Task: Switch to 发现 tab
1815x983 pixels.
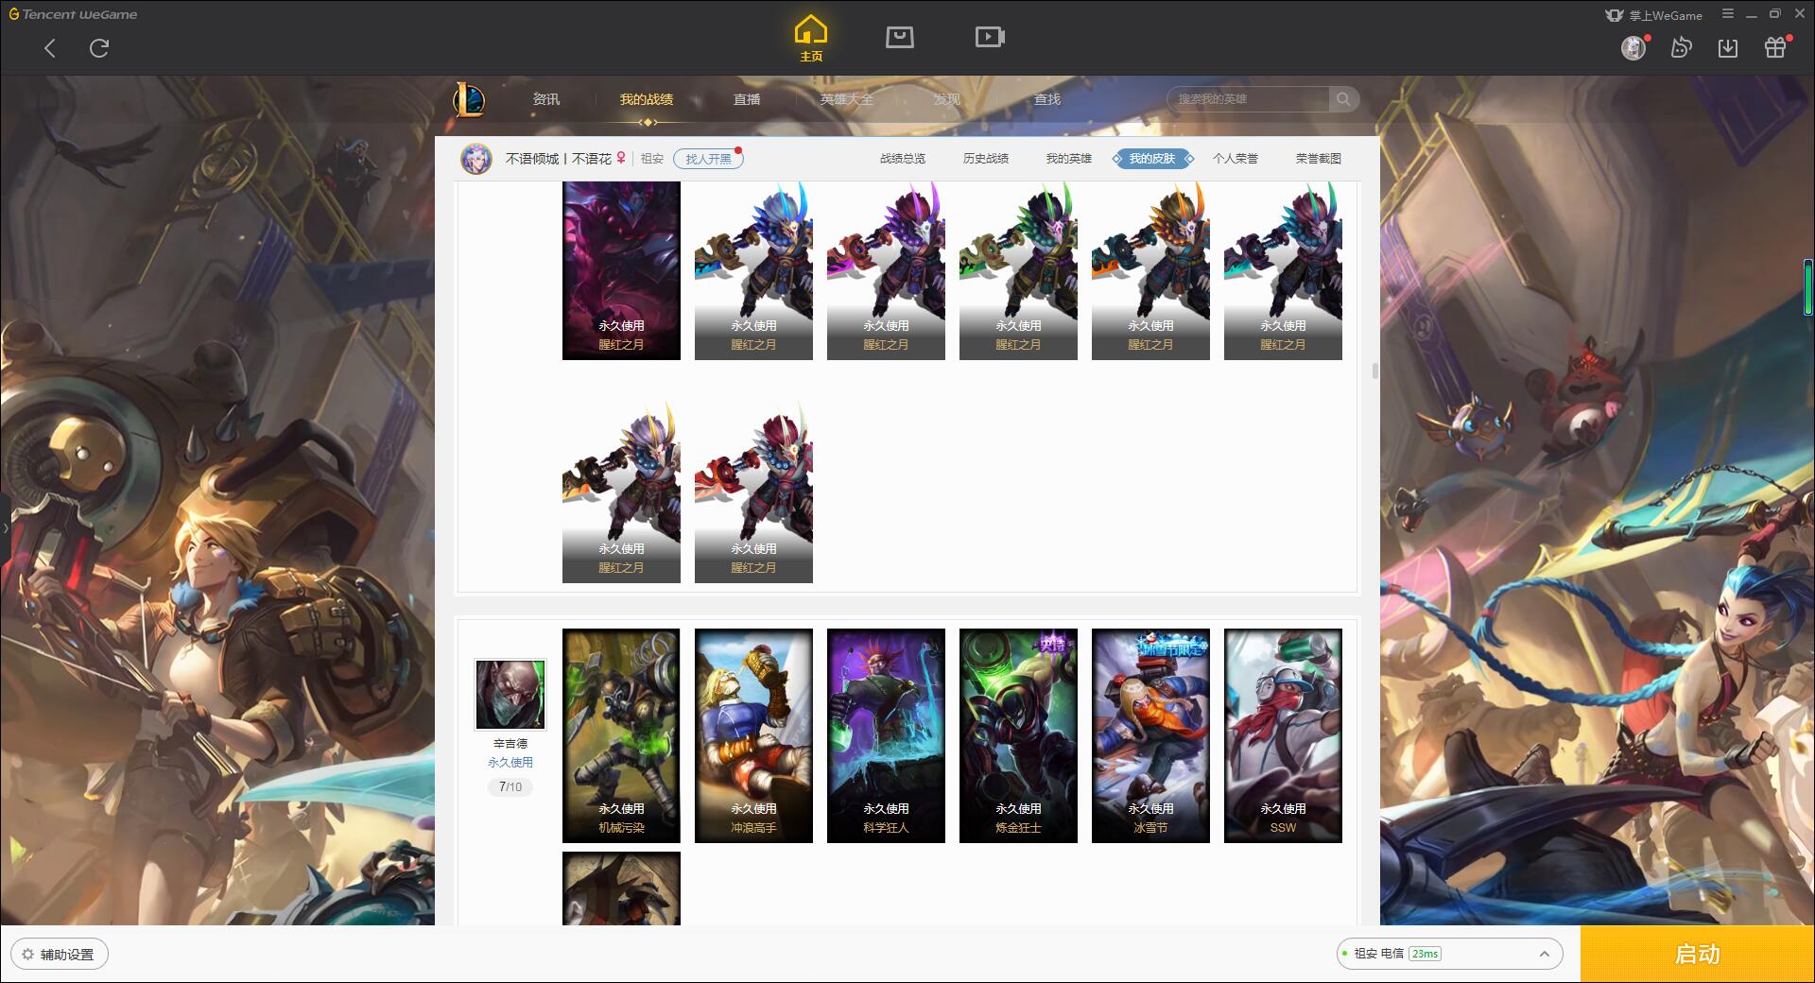Action: point(947,99)
